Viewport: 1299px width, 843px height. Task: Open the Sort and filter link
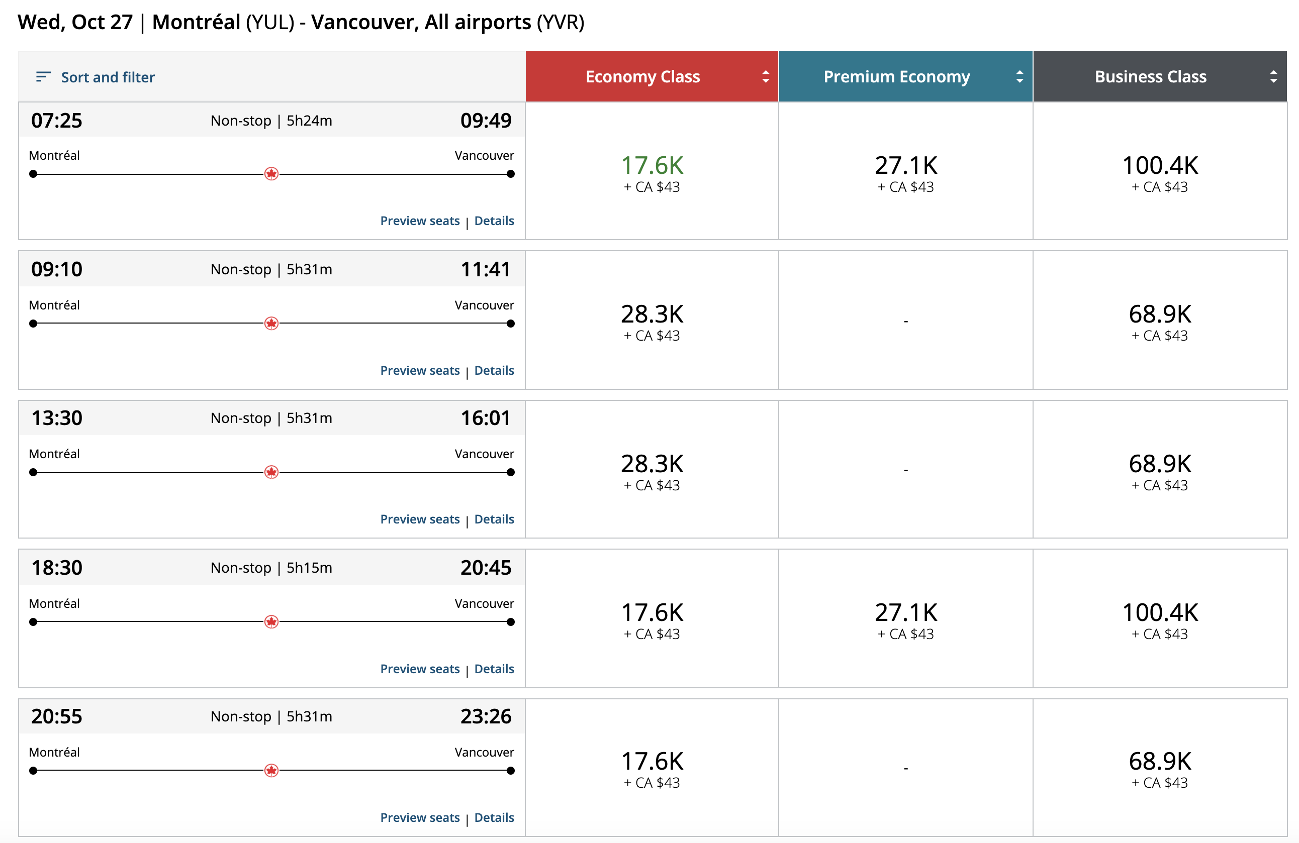point(108,77)
